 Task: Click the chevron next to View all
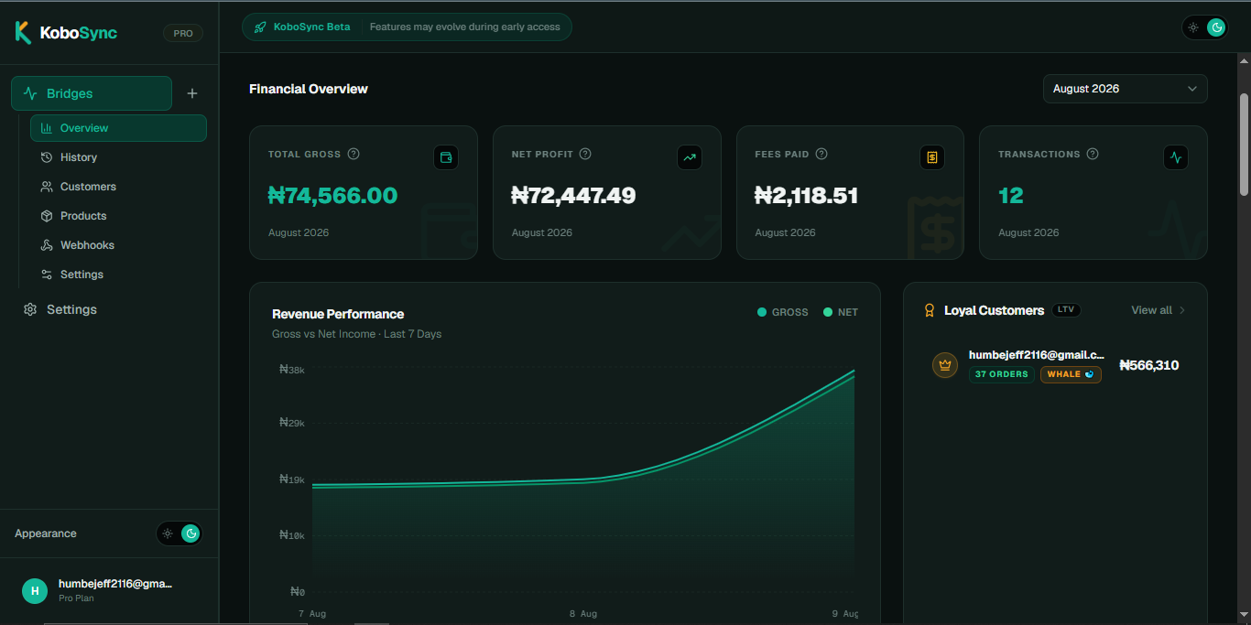coord(1182,310)
